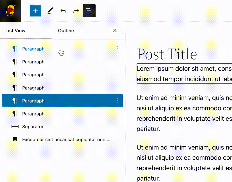Open the block inserter
232x182 pixels.
(x=35, y=11)
